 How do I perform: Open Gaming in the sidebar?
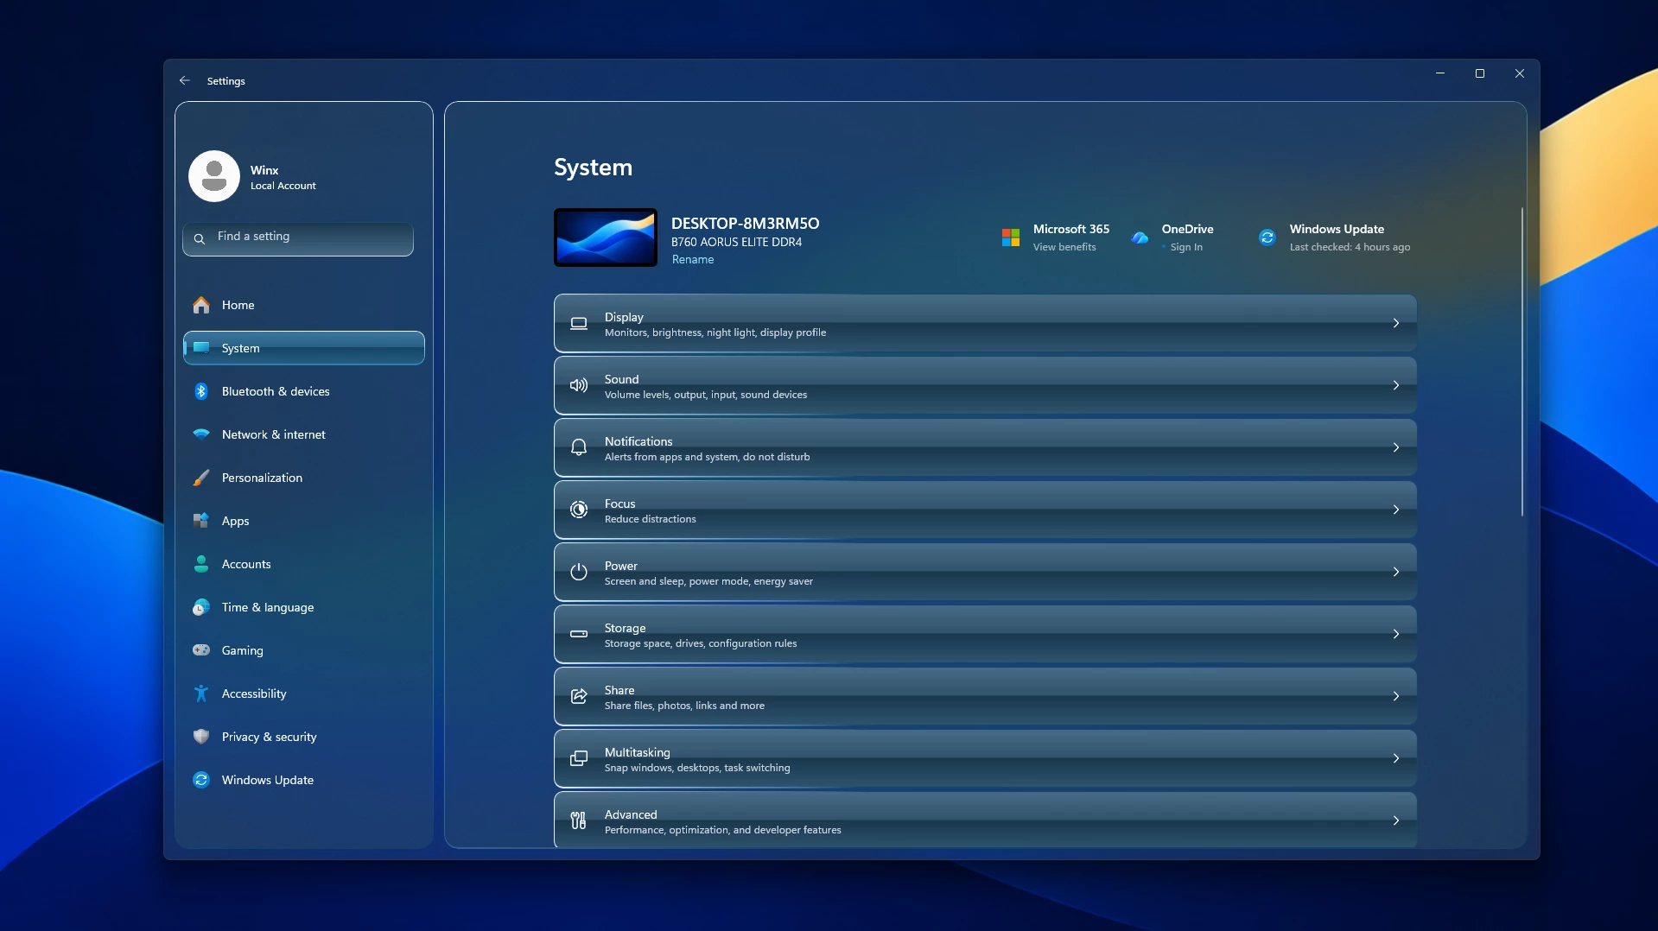point(304,650)
